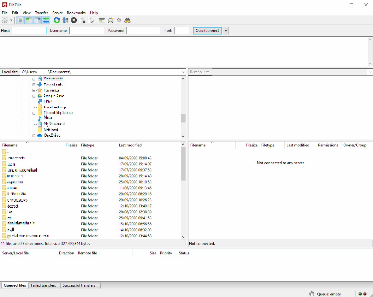Toggle the message log display
This screenshot has width=373, height=297.
[20, 20]
